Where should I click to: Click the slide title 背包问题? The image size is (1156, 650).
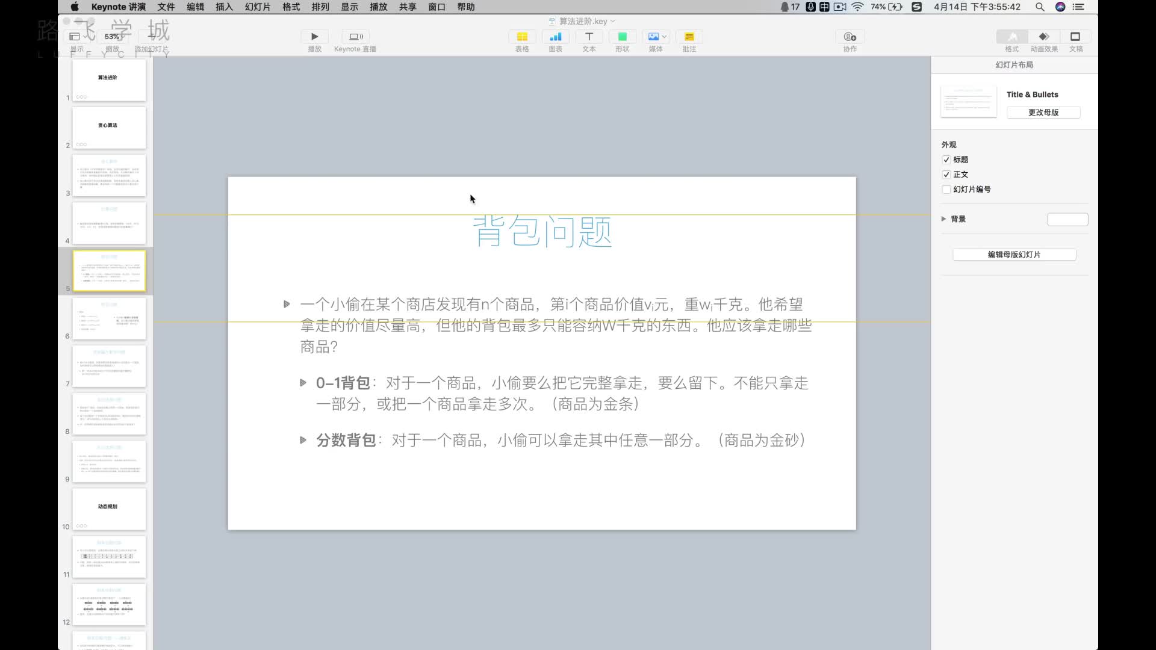coord(542,231)
